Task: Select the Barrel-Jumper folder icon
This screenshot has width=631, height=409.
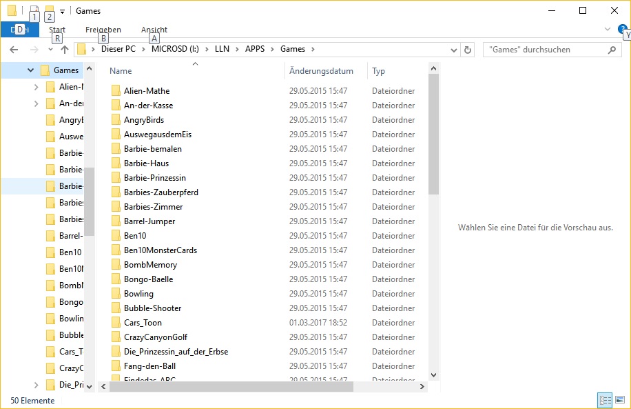Action: 116,221
